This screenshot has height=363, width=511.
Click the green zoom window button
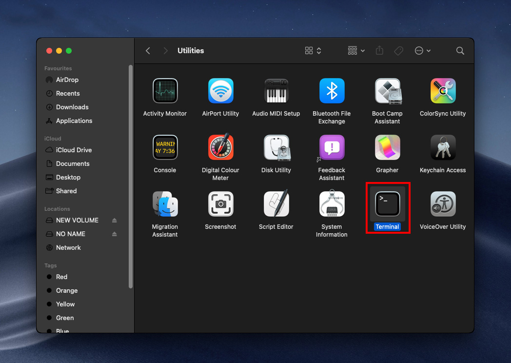coord(69,51)
